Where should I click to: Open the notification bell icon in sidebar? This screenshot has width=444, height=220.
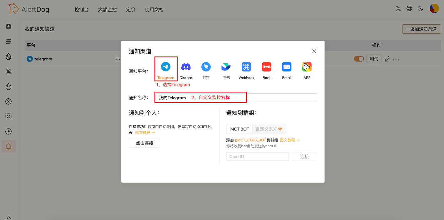[8, 146]
